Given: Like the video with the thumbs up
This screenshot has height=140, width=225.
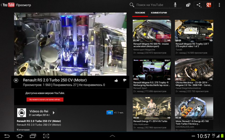Looking at the screenshot, I should point(116,80).
